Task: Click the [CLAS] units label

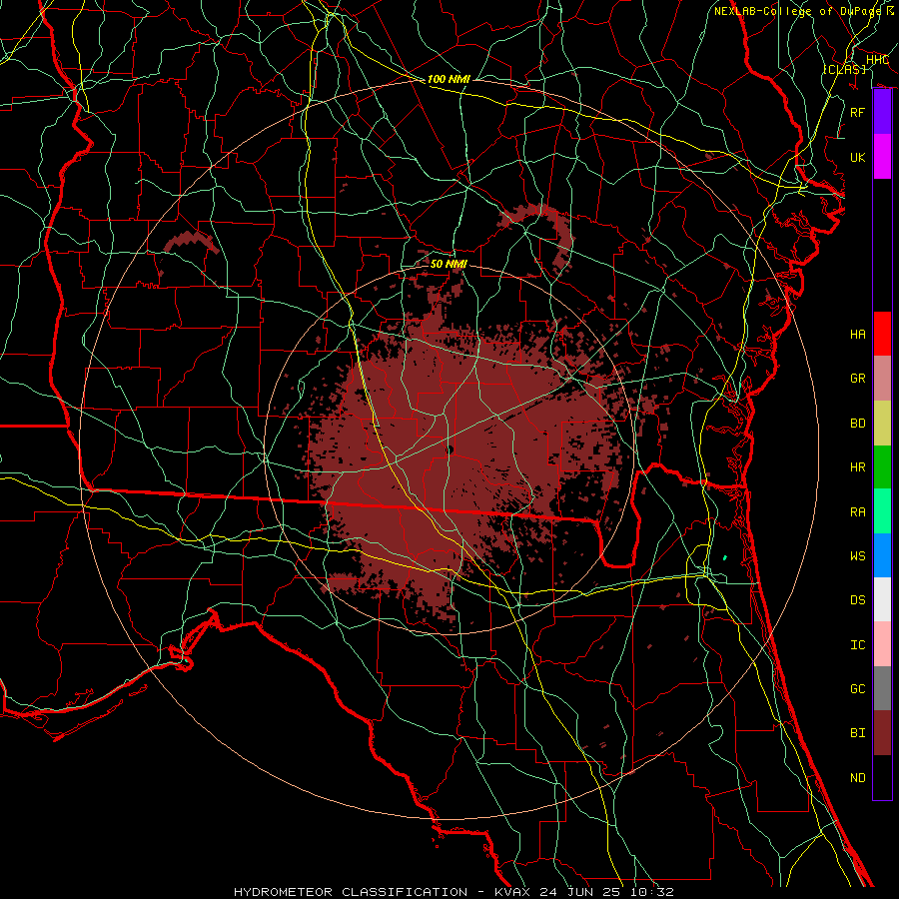Action: tap(845, 69)
